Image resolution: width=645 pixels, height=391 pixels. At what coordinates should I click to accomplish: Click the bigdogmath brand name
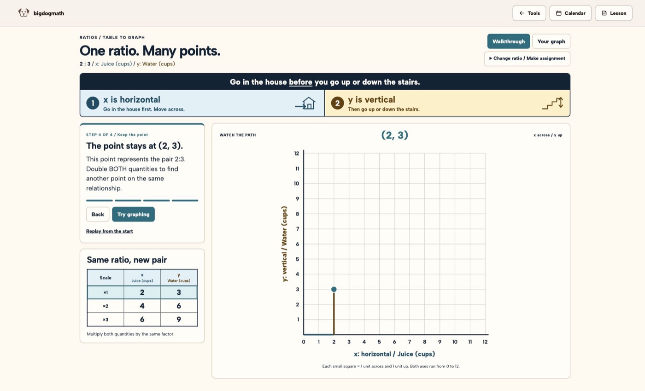[x=49, y=13]
